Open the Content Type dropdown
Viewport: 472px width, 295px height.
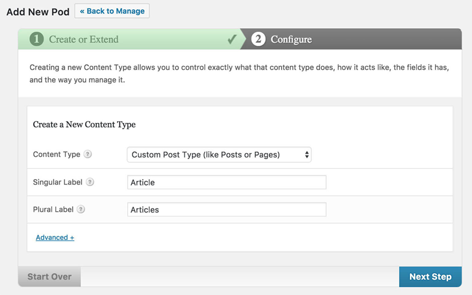pyautogui.click(x=219, y=155)
